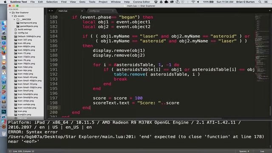
Task: Open tab list dropdown arrow
Action: 269,11
